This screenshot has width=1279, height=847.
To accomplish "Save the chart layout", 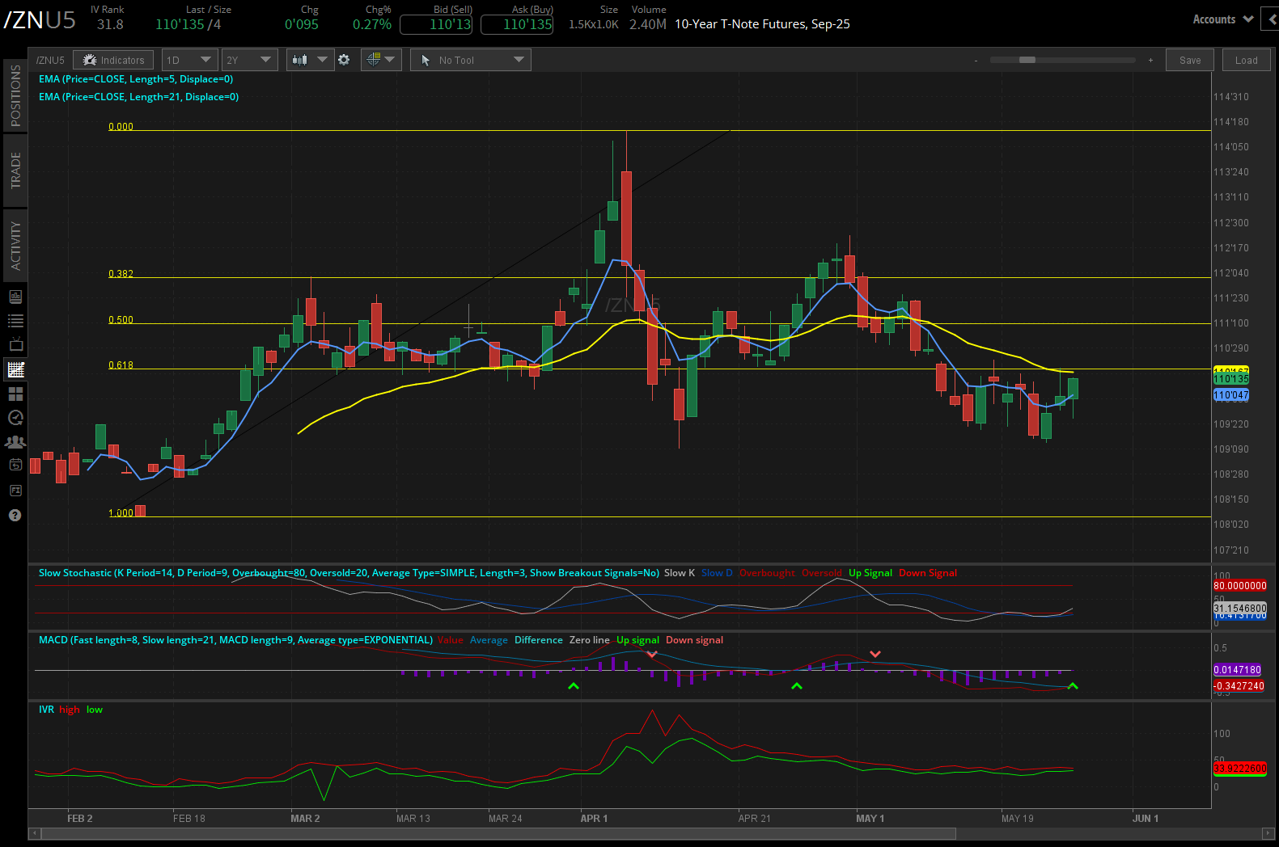I will click(x=1190, y=60).
